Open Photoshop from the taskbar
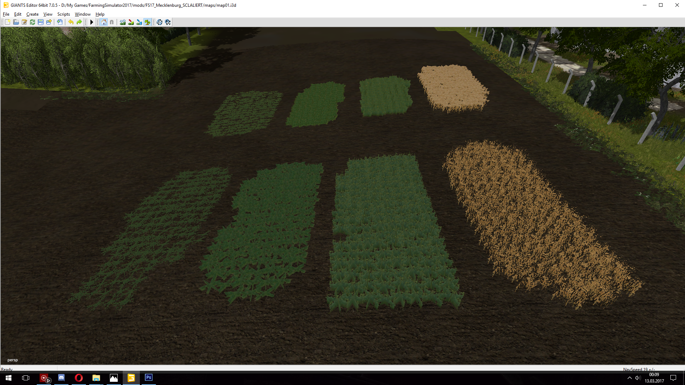 [x=149, y=378]
